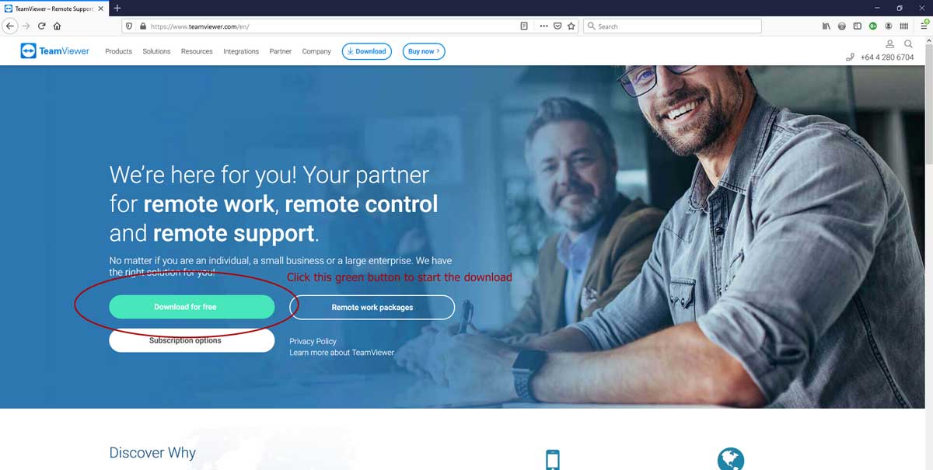Viewport: 933px width, 470px height.
Task: Reload the page
Action: coord(42,26)
